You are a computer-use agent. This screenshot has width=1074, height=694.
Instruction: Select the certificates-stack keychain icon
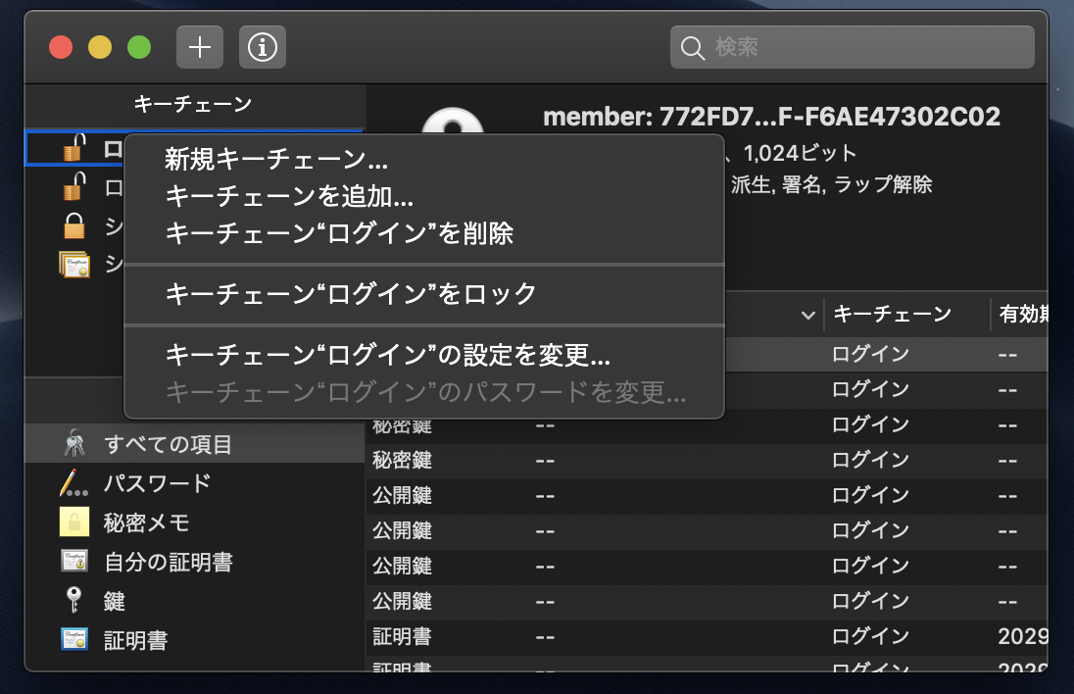(x=74, y=264)
